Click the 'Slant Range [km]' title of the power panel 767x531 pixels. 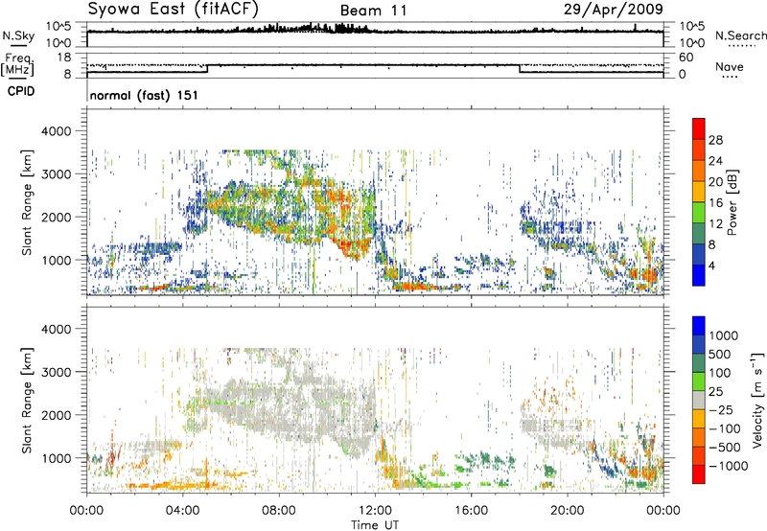tap(27, 202)
